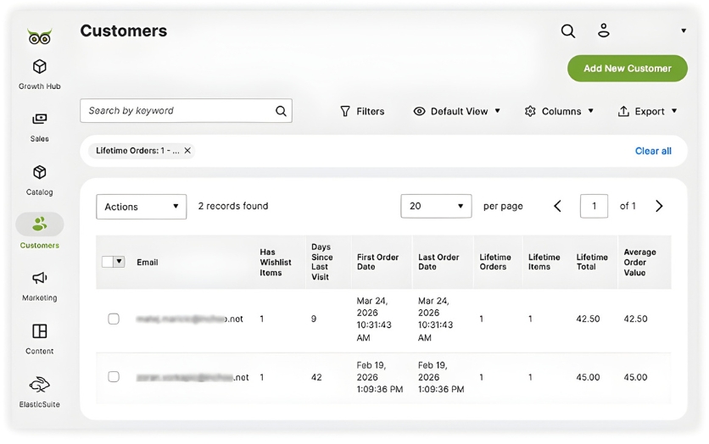
Task: Go to Catalog in the sidebar
Action: (x=39, y=173)
